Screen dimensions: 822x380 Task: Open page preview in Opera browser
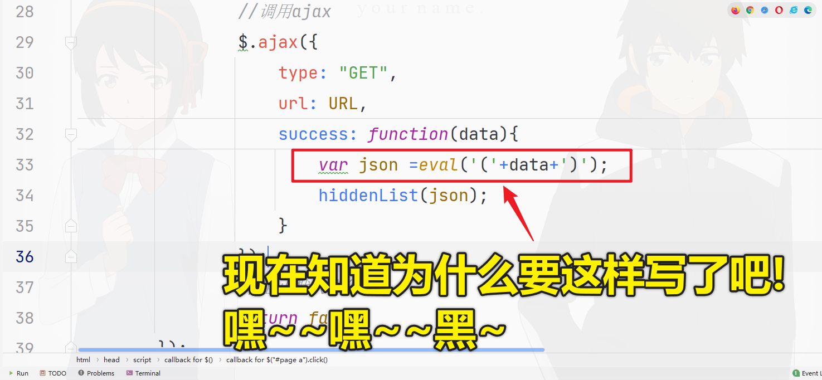779,10
